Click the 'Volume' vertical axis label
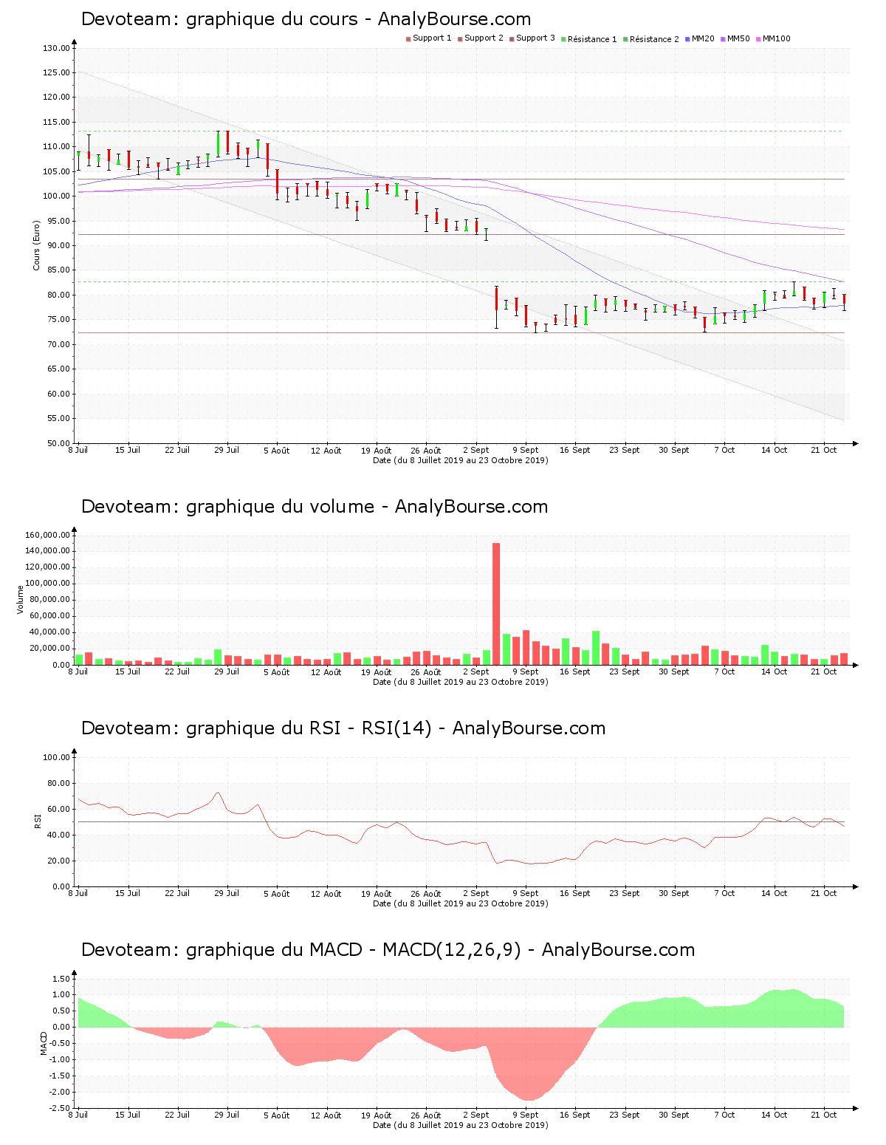 [x=21, y=600]
